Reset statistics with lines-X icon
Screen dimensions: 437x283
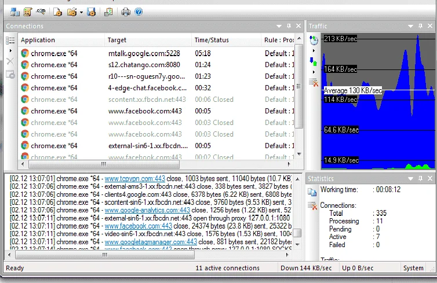[312, 205]
